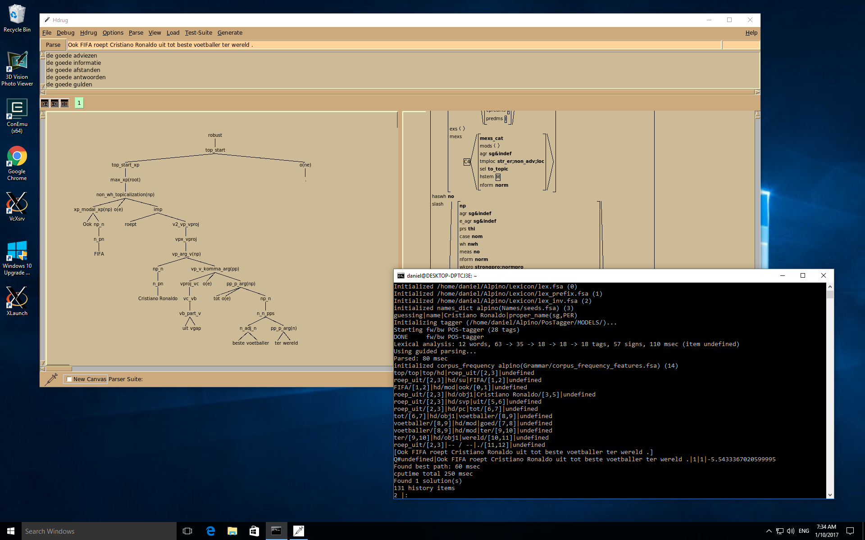Open the Debug menu
The height and width of the screenshot is (540, 865).
[65, 32]
